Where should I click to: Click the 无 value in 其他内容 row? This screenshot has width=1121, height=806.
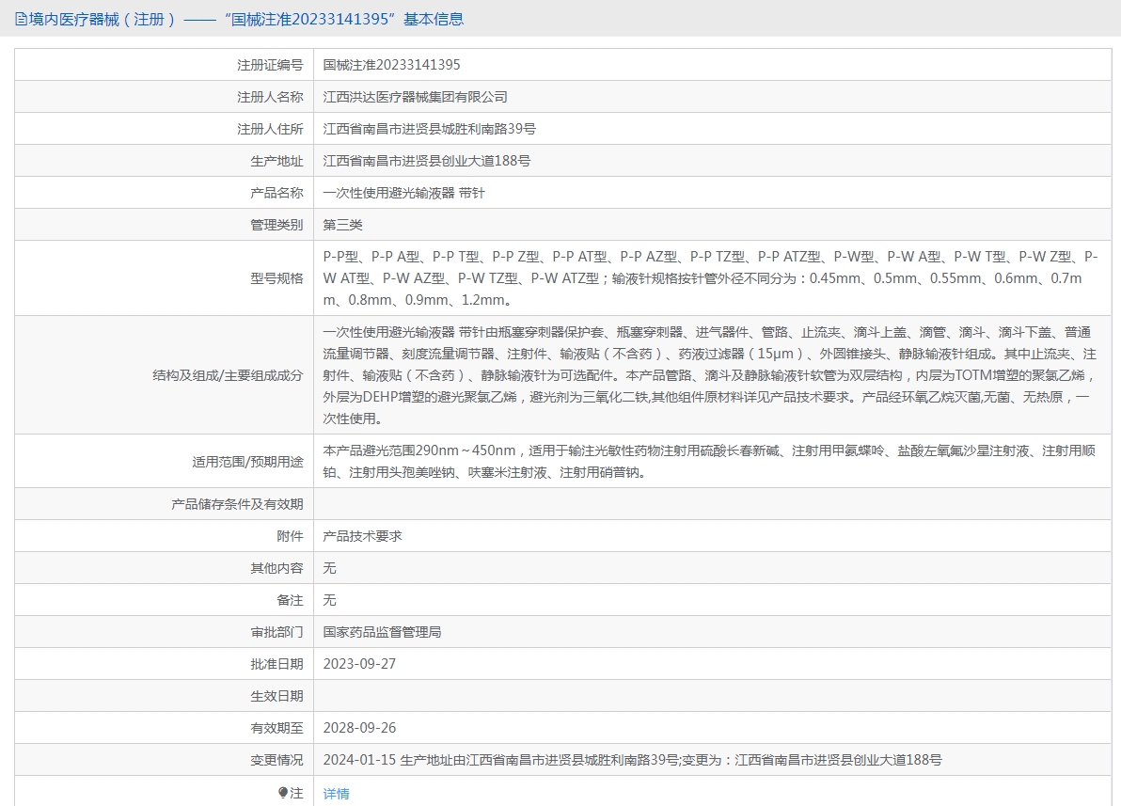tap(329, 568)
